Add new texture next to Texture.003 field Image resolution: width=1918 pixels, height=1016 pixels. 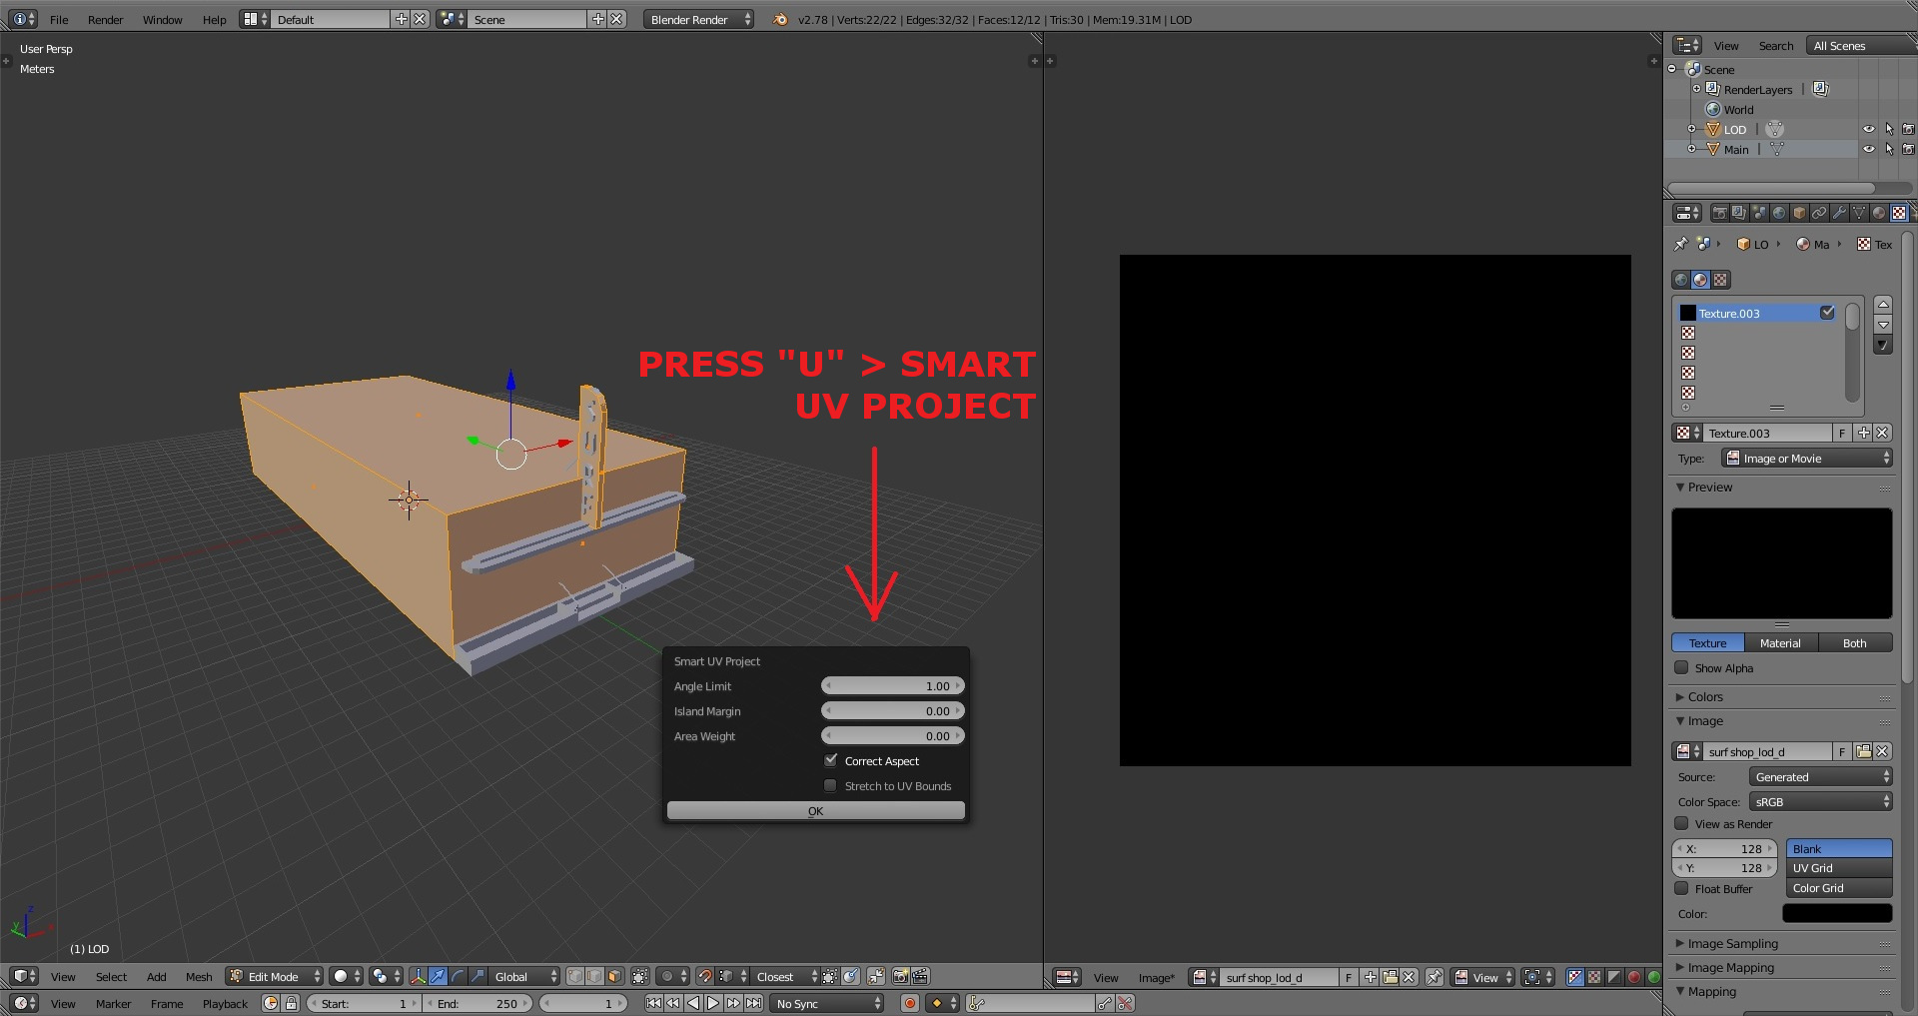click(x=1863, y=433)
